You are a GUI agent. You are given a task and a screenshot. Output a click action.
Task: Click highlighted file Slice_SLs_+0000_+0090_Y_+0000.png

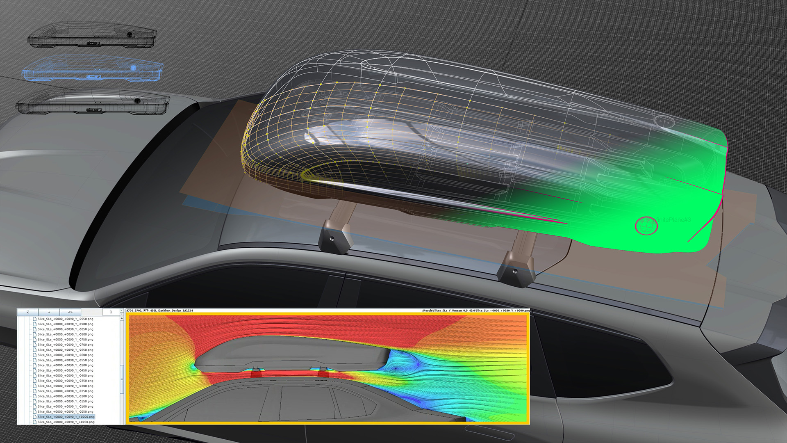66,417
